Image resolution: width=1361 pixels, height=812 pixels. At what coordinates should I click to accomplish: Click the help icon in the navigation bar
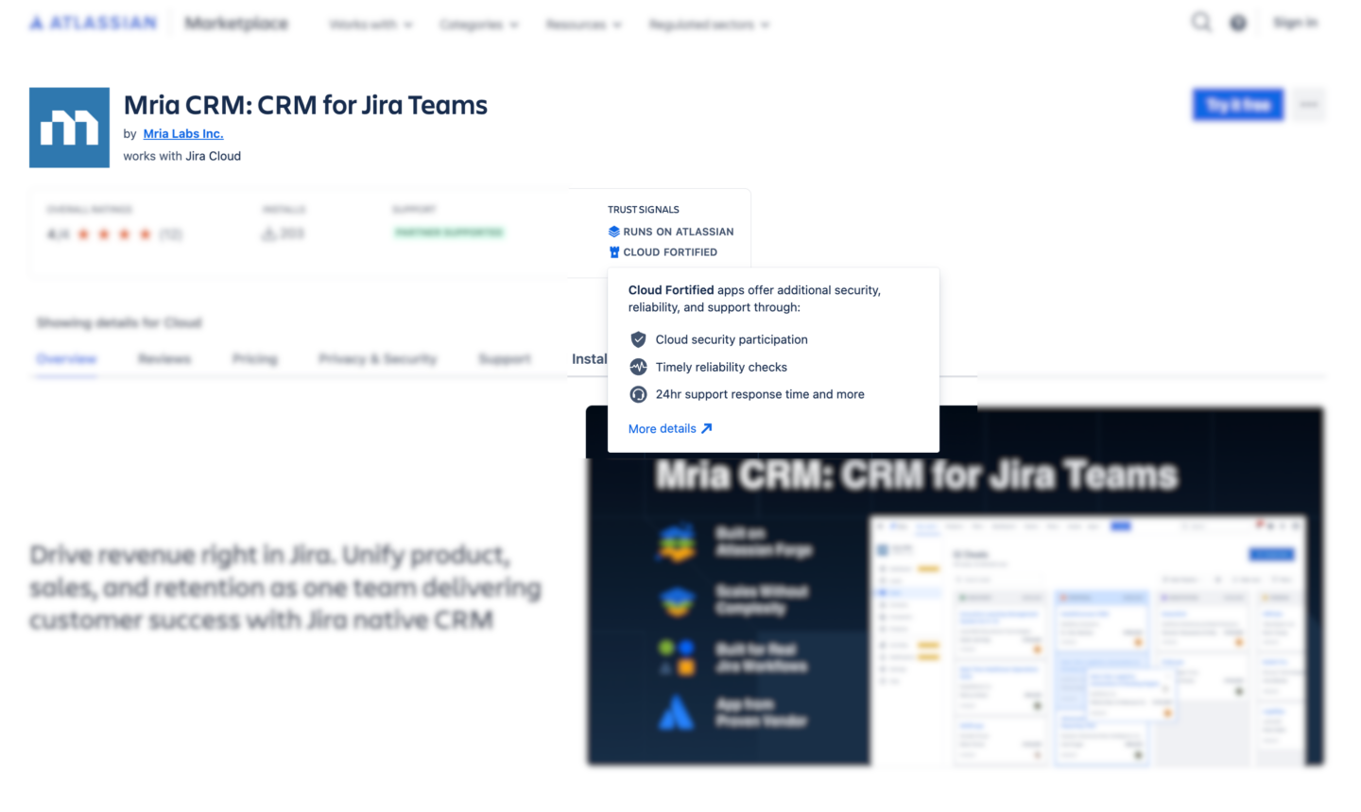pos(1237,22)
